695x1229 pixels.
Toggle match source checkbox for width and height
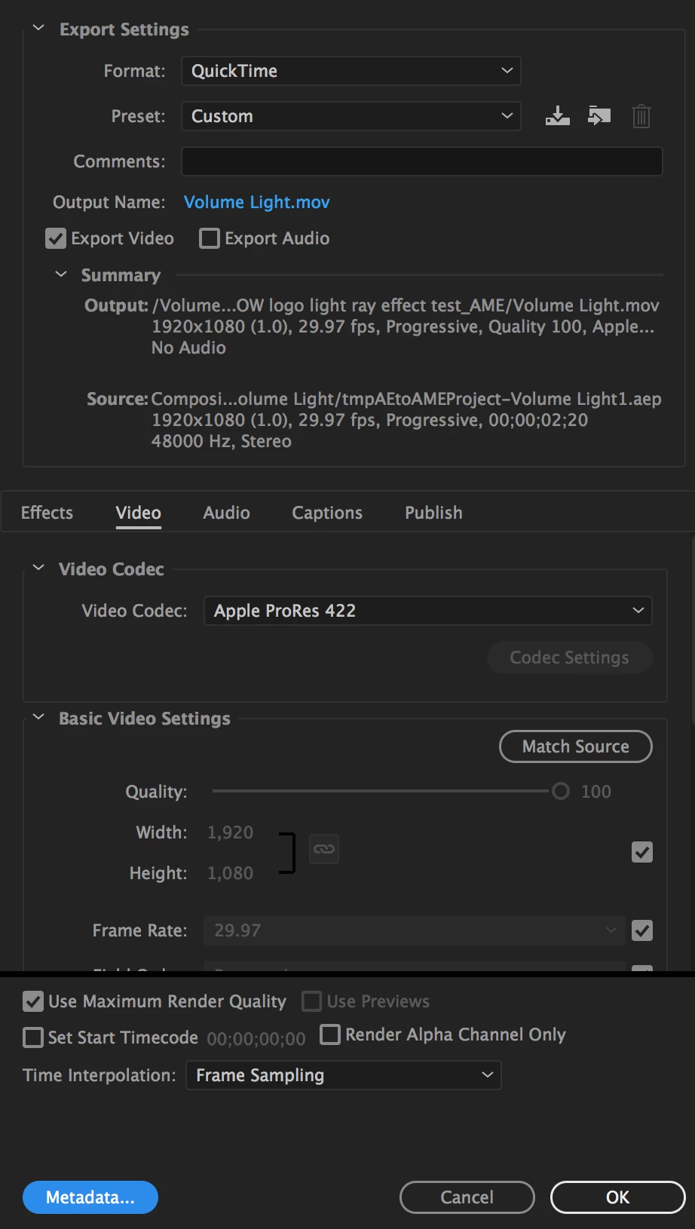pyautogui.click(x=642, y=852)
